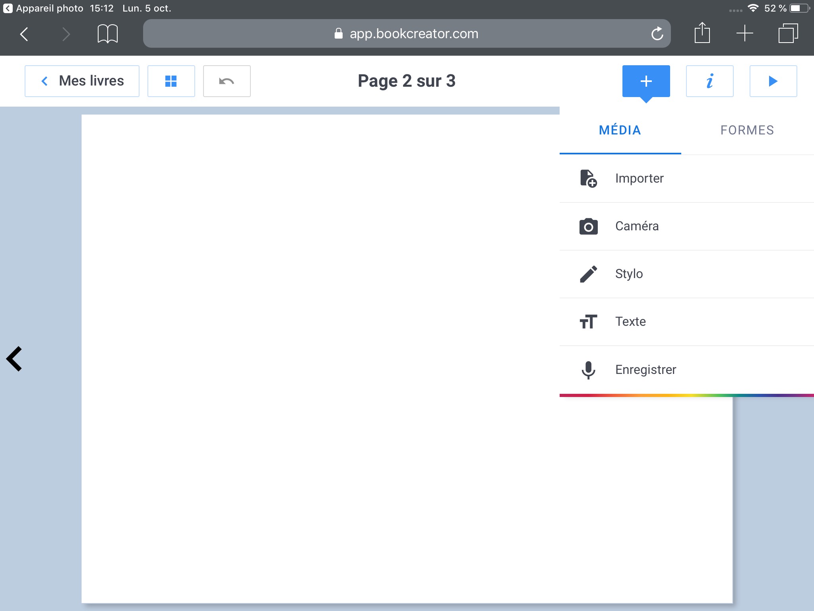Go to previous page with left chevron
814x611 pixels.
click(14, 359)
